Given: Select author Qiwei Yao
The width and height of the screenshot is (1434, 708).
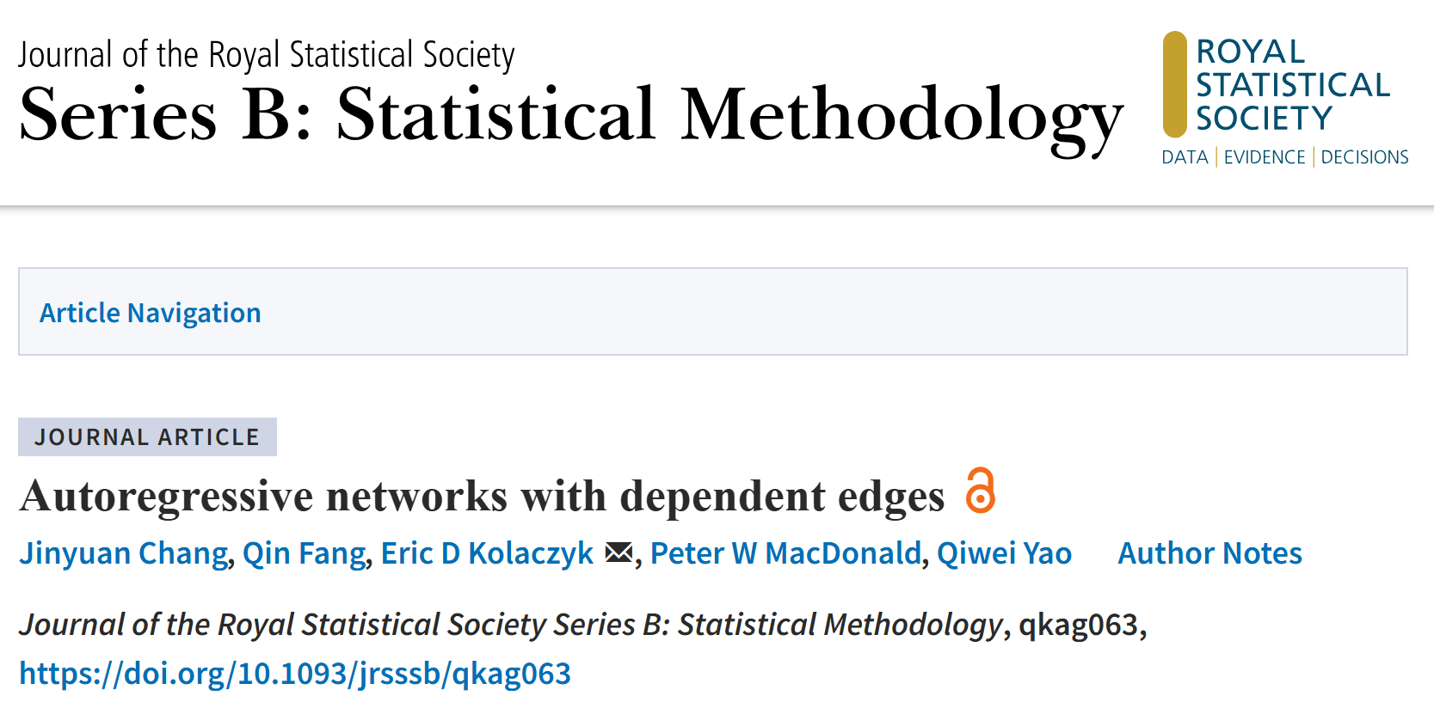Looking at the screenshot, I should pyautogui.click(x=1004, y=553).
